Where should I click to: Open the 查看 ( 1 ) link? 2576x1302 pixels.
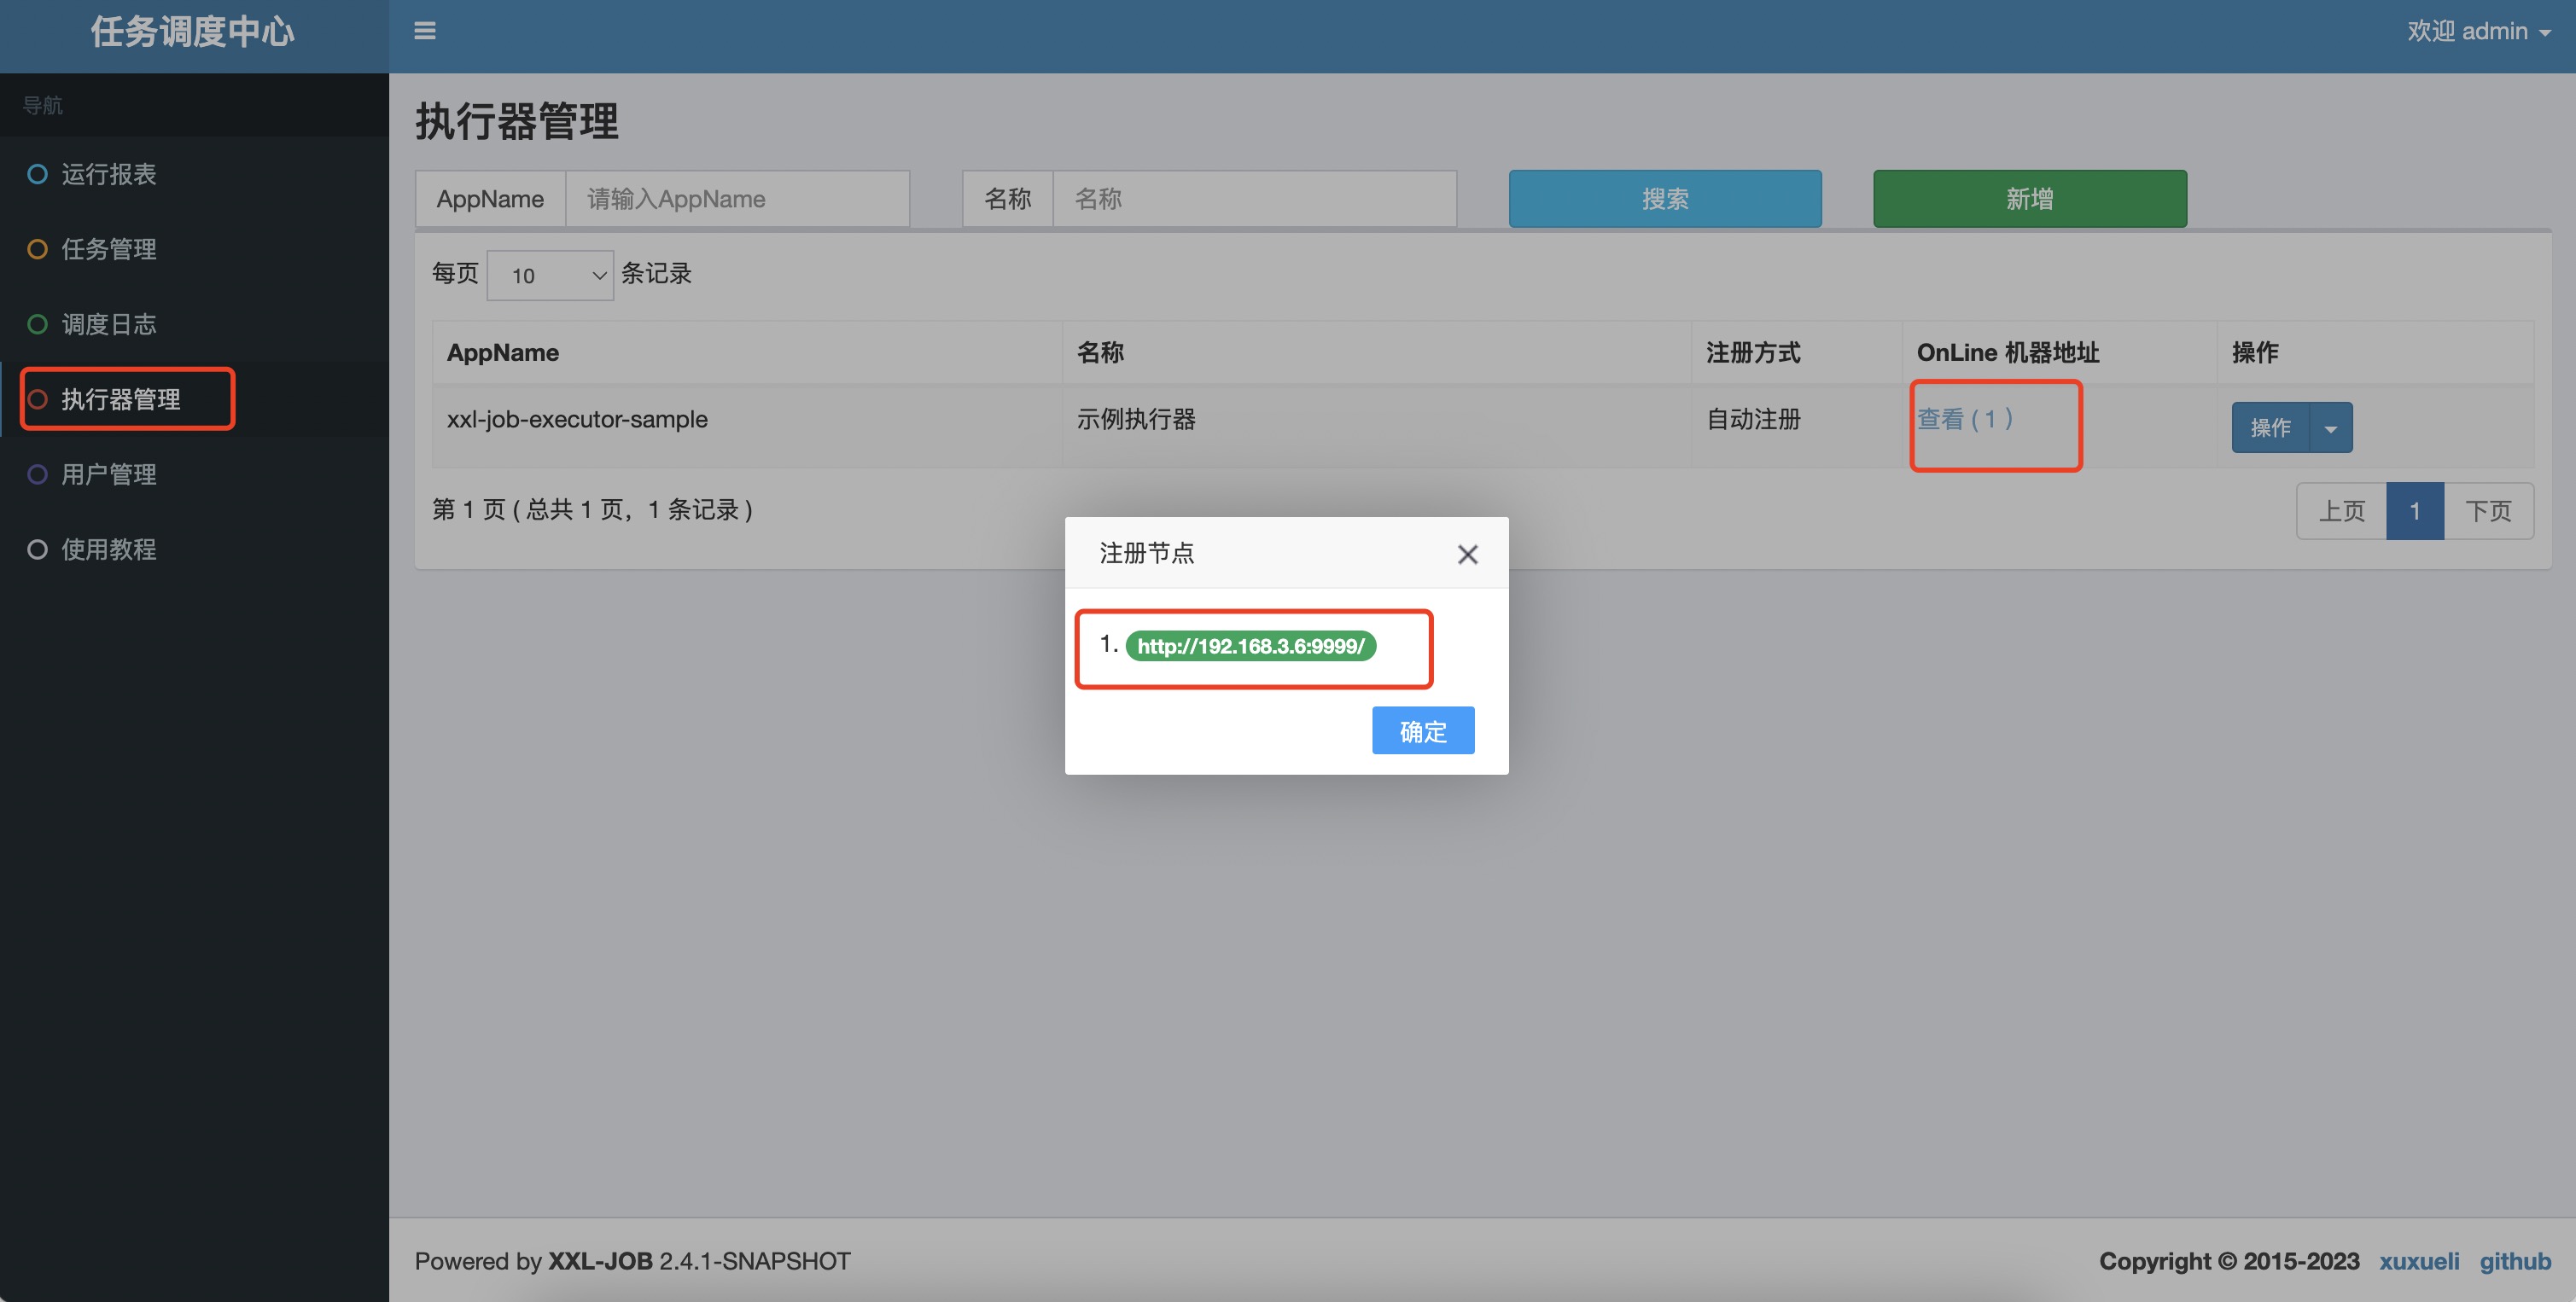click(1965, 420)
